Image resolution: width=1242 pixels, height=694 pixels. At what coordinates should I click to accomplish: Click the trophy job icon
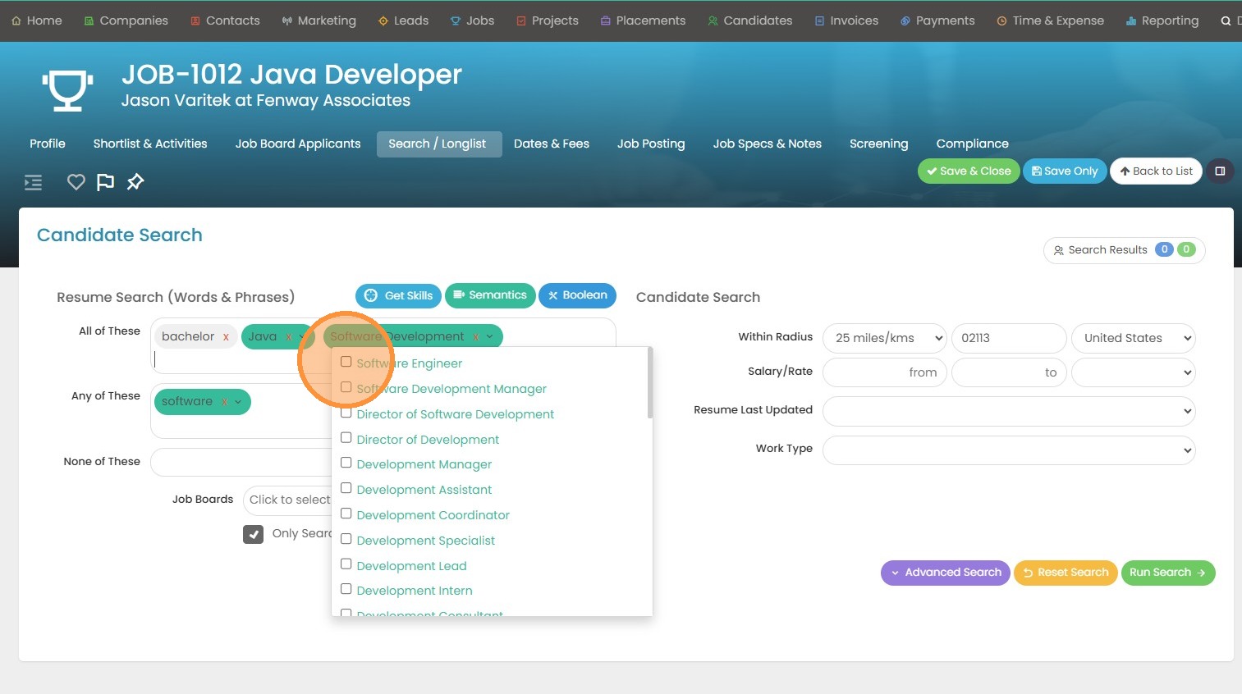coord(67,89)
